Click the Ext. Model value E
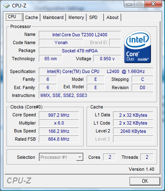This screenshot has height=191, width=165. click(x=96, y=87)
